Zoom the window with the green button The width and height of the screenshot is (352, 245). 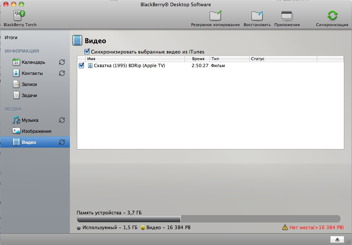21,4
